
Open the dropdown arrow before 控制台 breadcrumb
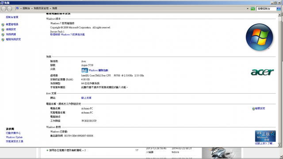[21, 8]
